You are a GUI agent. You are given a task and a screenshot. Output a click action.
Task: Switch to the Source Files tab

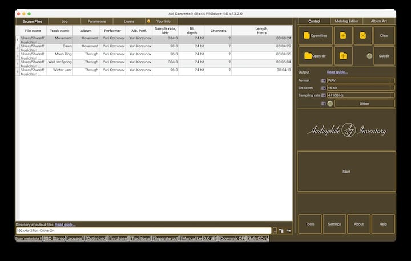(x=32, y=21)
